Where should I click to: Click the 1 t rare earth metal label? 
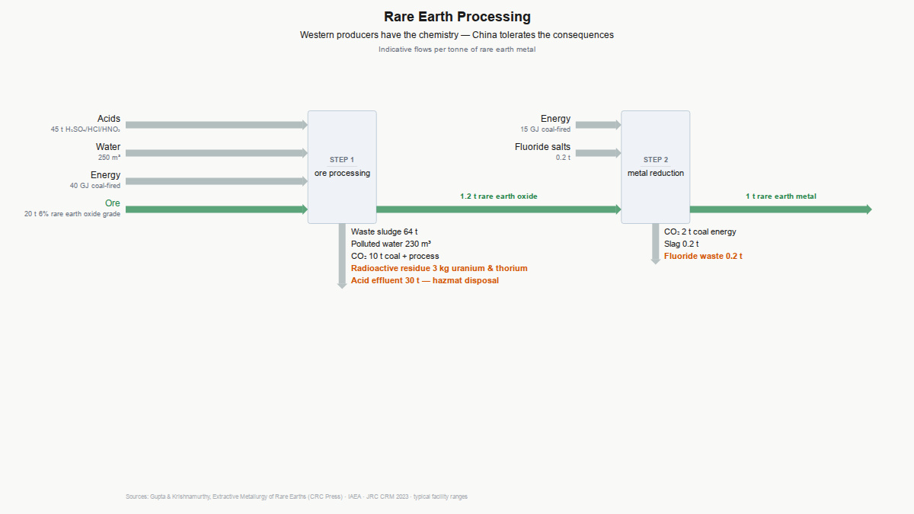tap(781, 196)
